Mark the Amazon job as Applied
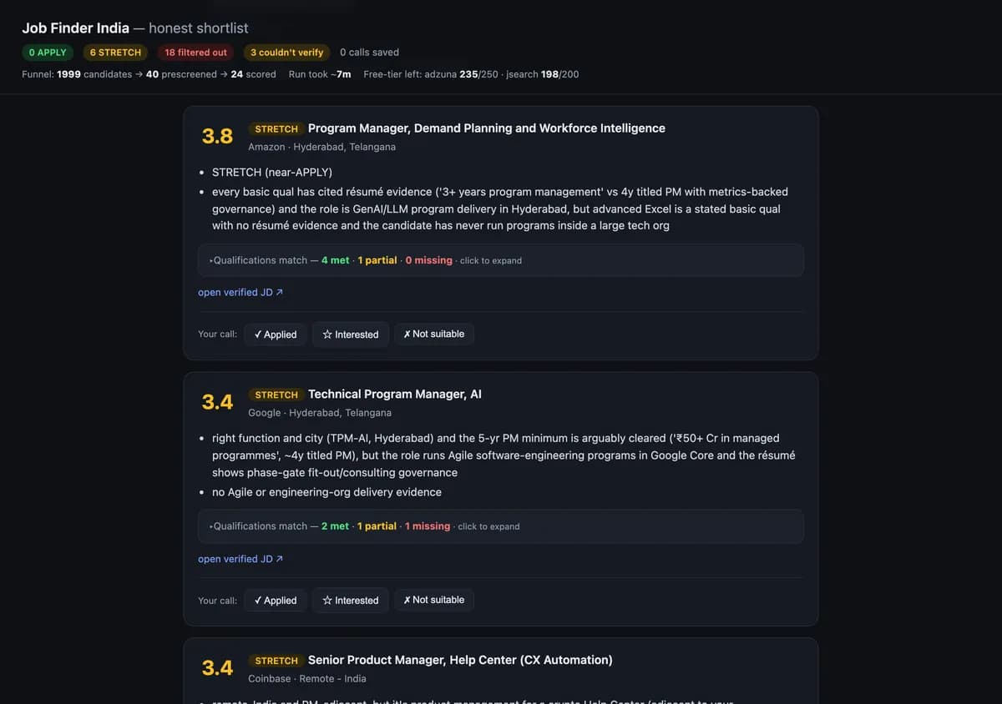This screenshot has height=704, width=1002. (x=276, y=334)
